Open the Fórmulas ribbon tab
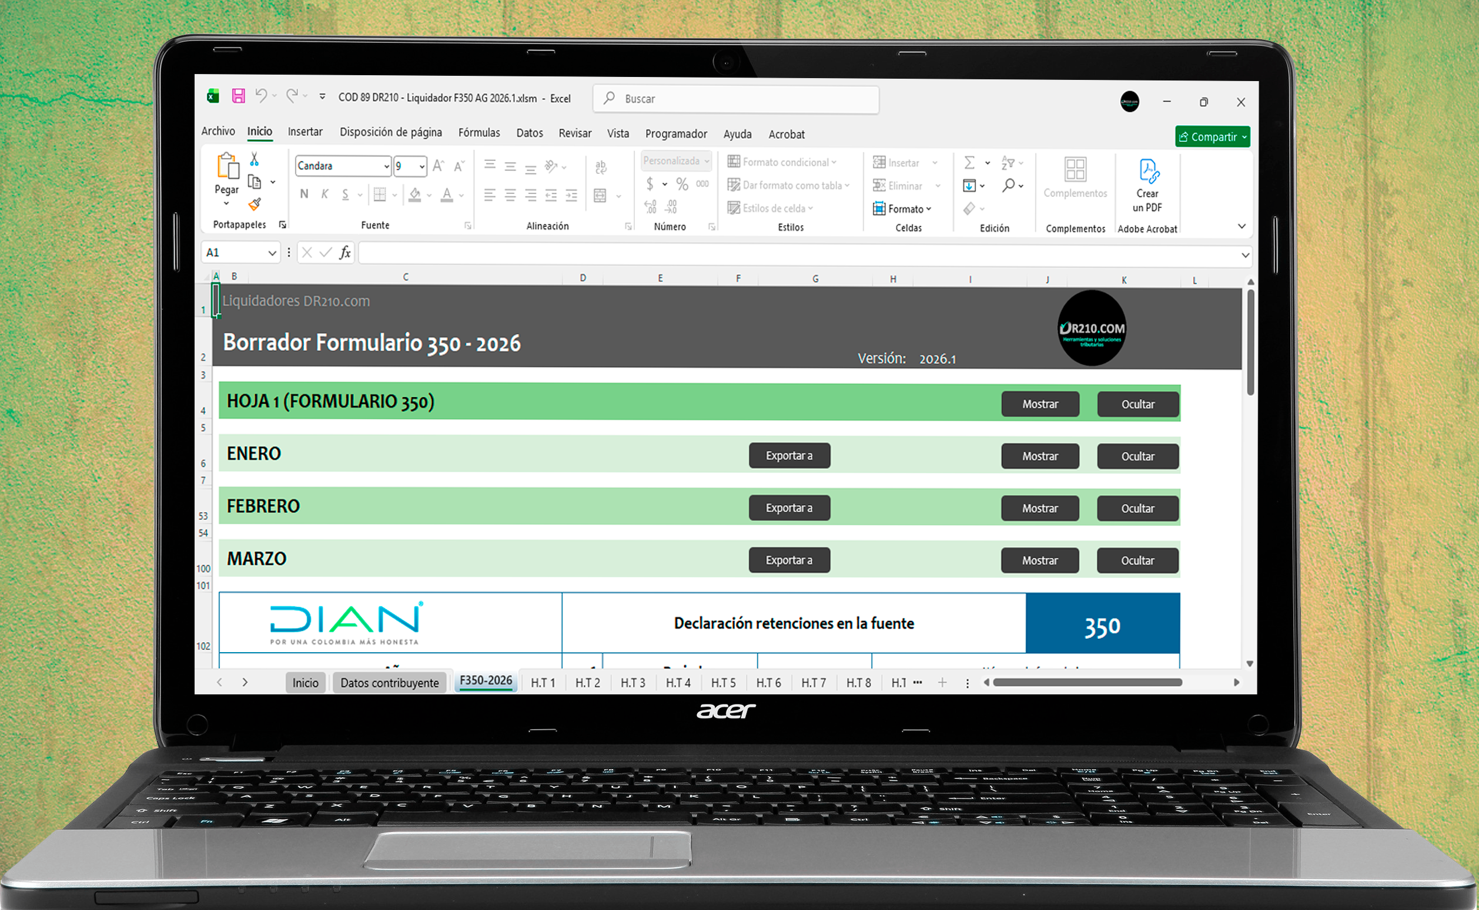The width and height of the screenshot is (1479, 910). (x=478, y=132)
